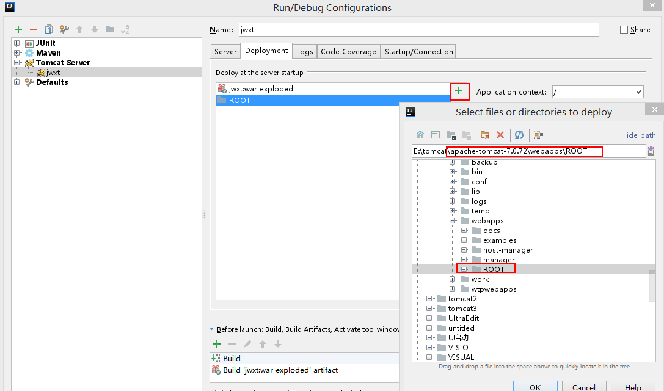Go to desktop directory icon in file chooser
The width and height of the screenshot is (664, 391).
click(436, 135)
